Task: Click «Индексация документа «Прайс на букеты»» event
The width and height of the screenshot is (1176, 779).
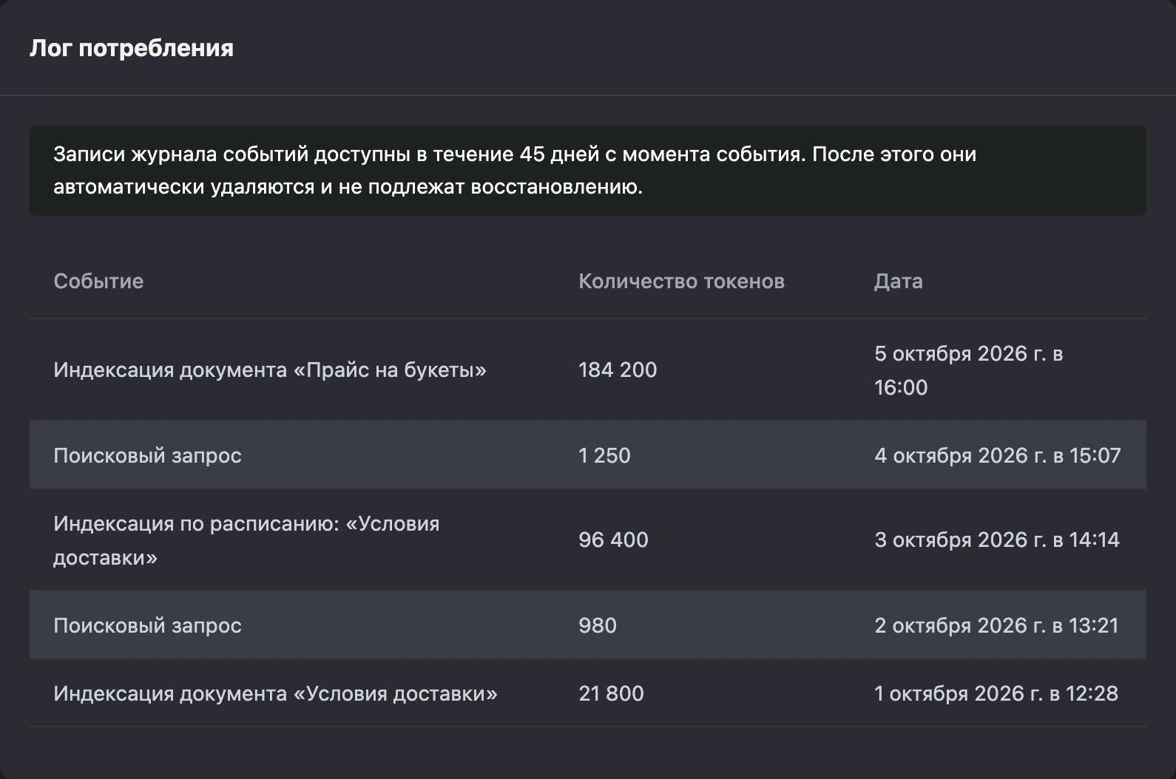Action: click(270, 370)
